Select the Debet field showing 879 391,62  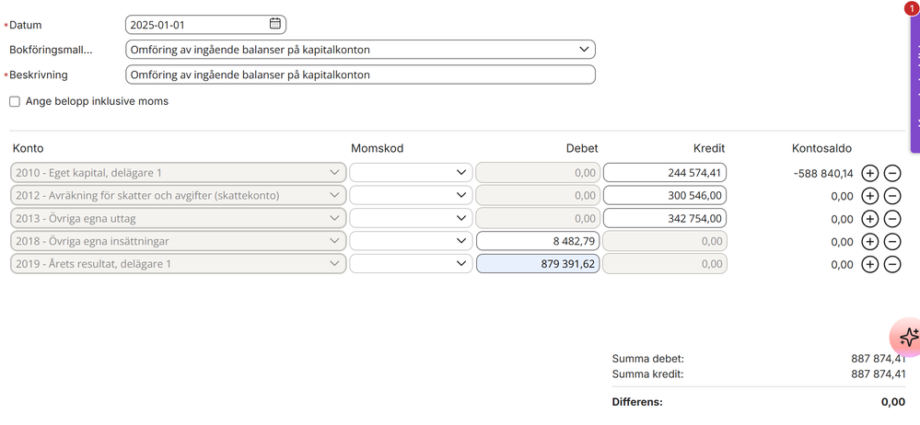tap(538, 264)
